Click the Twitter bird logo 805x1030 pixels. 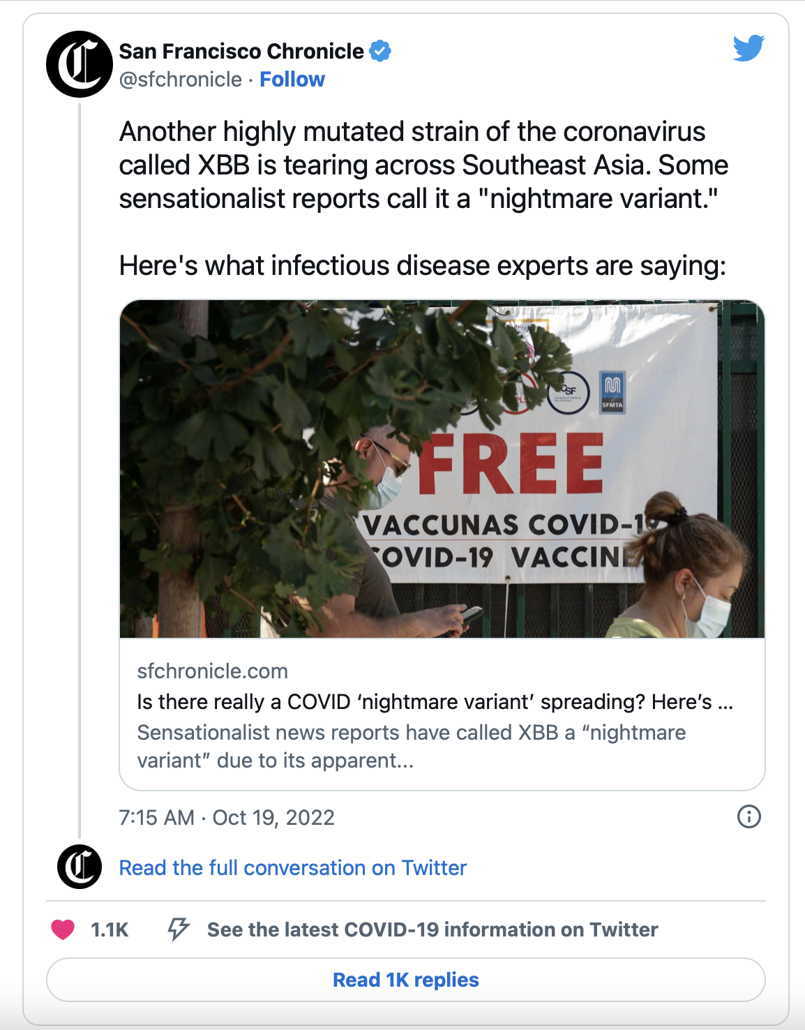(748, 48)
